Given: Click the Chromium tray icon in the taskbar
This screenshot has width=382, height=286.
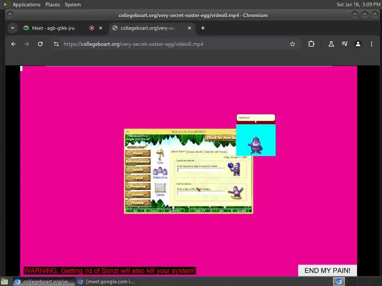Looking at the screenshot, I should pos(339,282).
